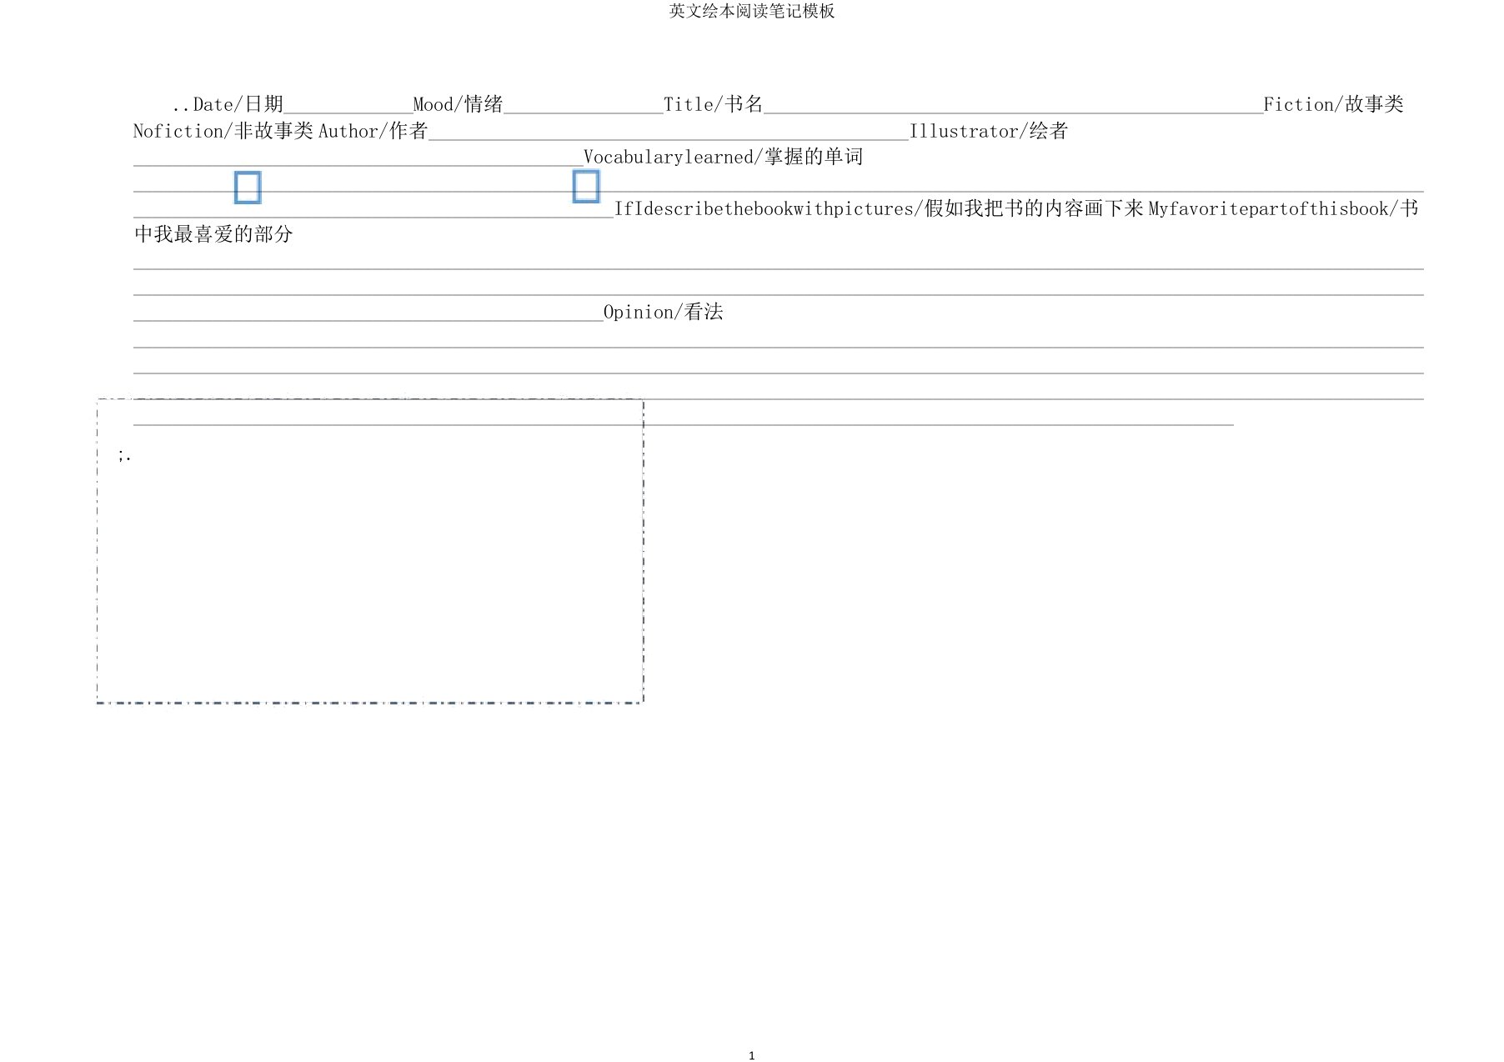Screen dimensions: 1504x1062
Task: Select the Fiction/故事类 label
Action: pos(1334,104)
